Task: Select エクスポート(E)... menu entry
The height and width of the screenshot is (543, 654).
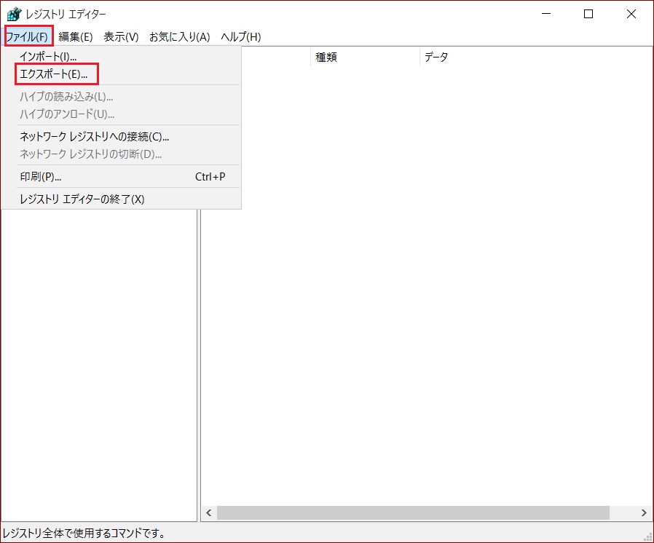Action: point(121,74)
